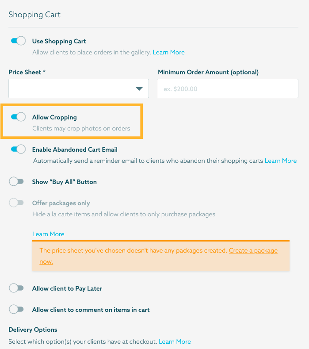
Task: Enable Allow client to Pay Later switch
Action: pyautogui.click(x=16, y=288)
